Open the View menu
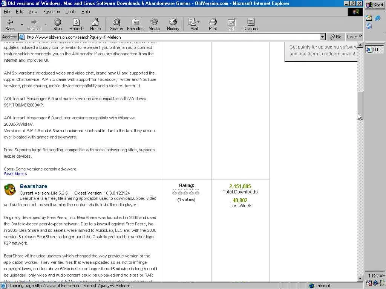This screenshot has height=289, width=386. [33, 12]
